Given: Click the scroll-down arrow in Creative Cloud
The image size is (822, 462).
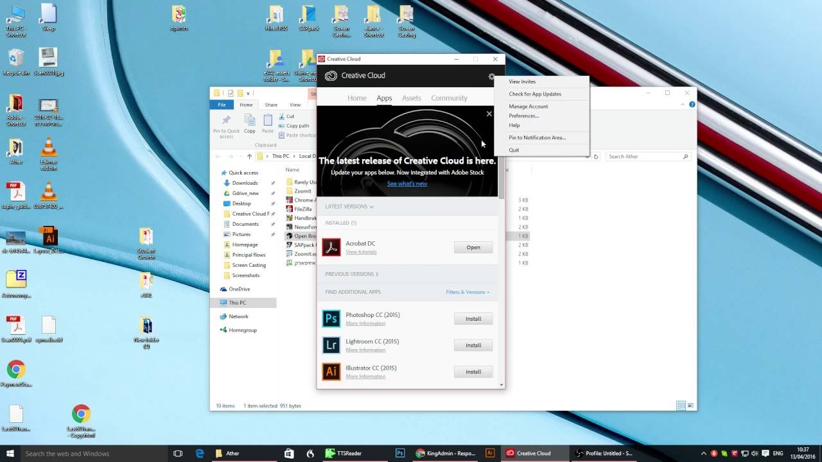Looking at the screenshot, I should [x=502, y=385].
